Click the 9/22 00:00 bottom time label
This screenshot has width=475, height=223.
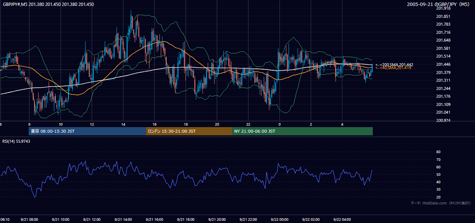(x=279, y=220)
